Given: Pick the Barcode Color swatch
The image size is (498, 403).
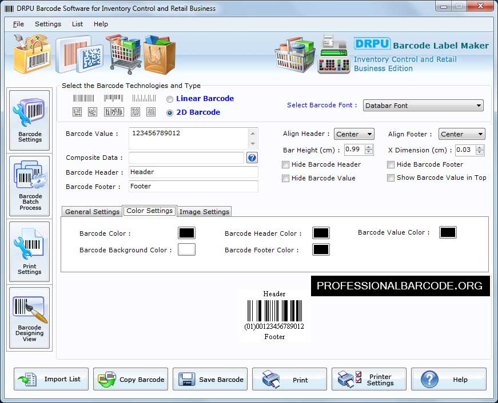Looking at the screenshot, I should [x=186, y=233].
